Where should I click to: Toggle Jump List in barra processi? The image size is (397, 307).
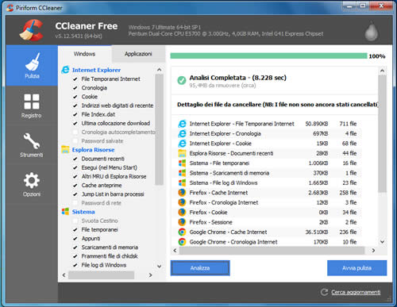(x=75, y=194)
